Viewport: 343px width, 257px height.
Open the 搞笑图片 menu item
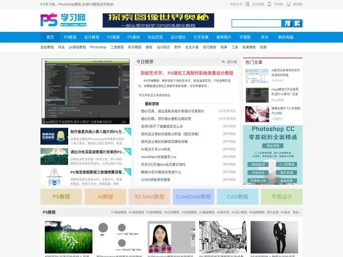point(223,37)
